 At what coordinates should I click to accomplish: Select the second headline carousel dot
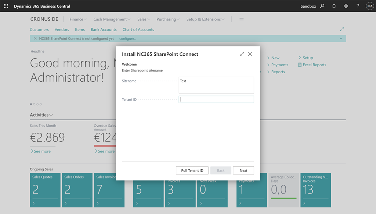coord(34,104)
